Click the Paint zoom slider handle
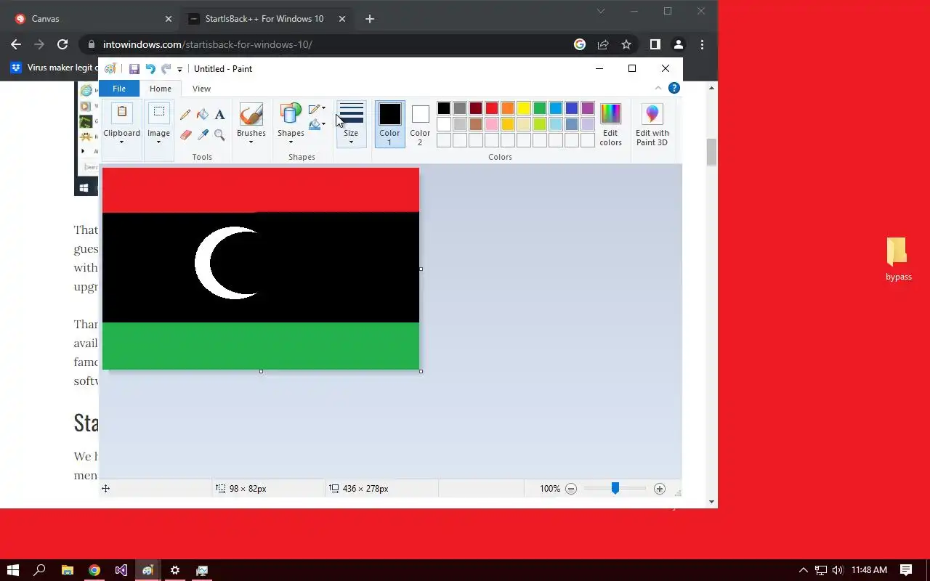 (x=615, y=489)
